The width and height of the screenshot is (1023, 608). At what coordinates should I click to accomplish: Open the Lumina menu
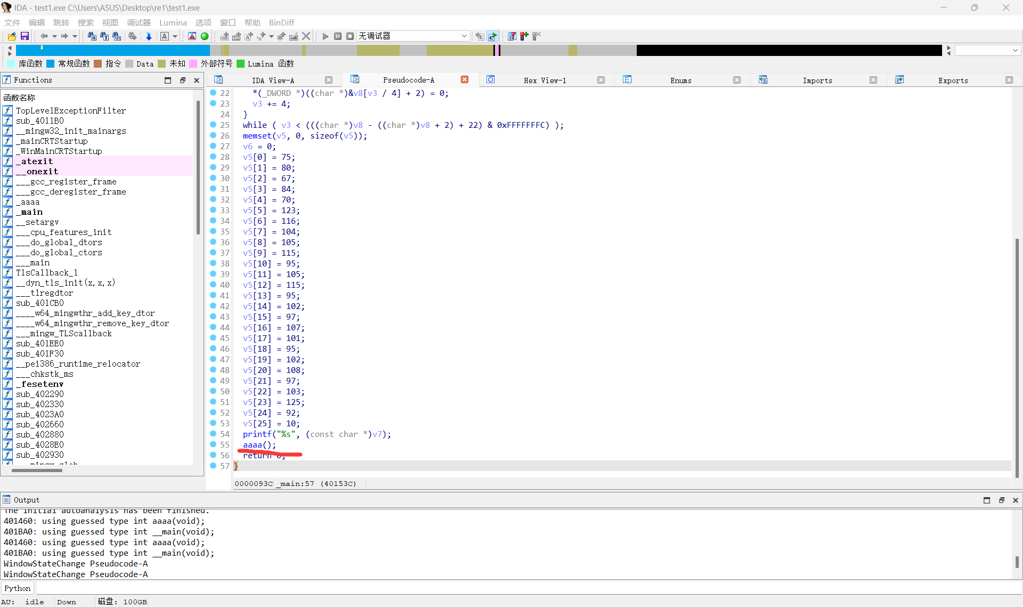pyautogui.click(x=173, y=22)
